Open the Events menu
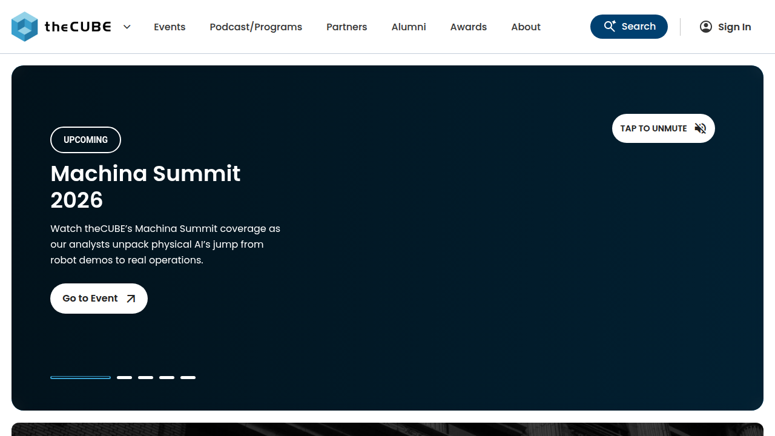This screenshot has width=775, height=436. 170,27
